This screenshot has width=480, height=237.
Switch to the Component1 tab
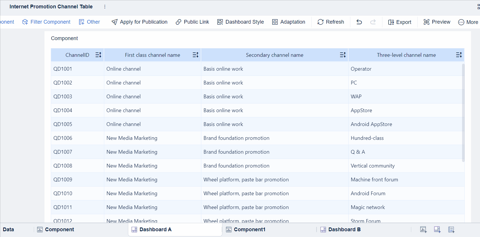tap(245, 230)
